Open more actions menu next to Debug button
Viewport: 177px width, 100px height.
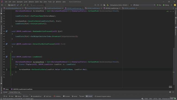pyautogui.click(x=171, y=5)
